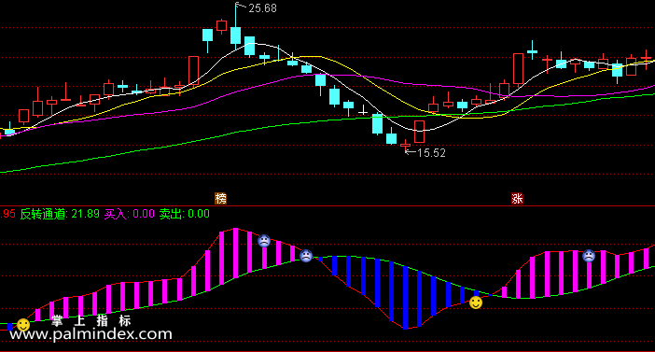Viewport: 655px width, 352px height.
Task: Click the 买入 value label
Action: [129, 214]
